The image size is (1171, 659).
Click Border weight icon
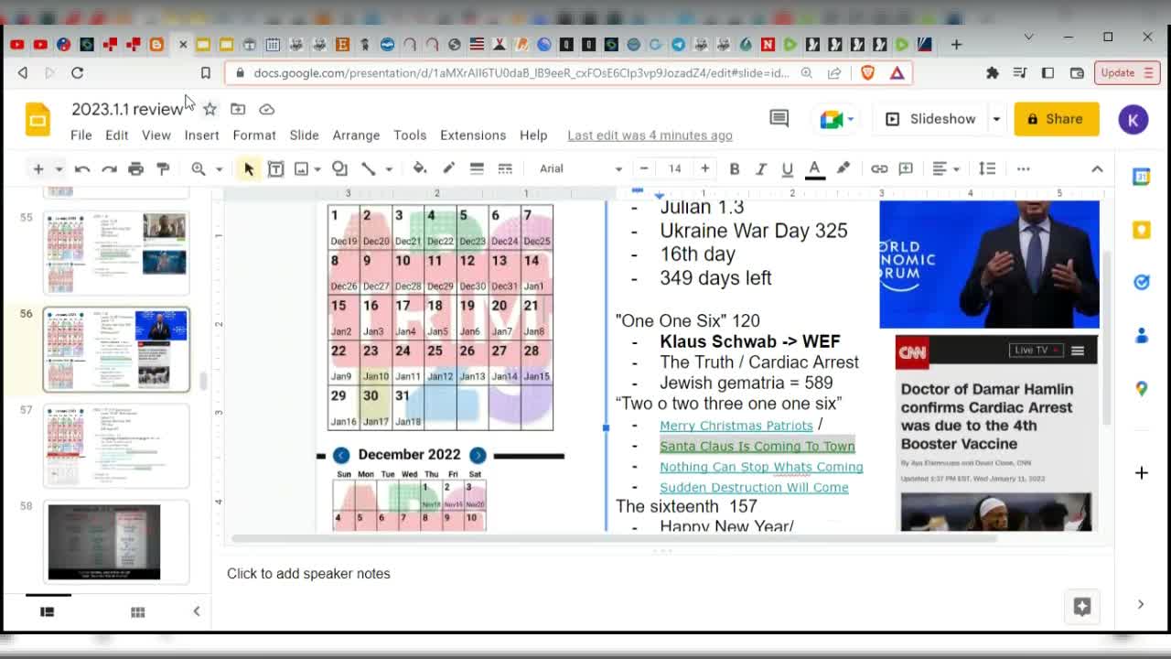tap(477, 168)
